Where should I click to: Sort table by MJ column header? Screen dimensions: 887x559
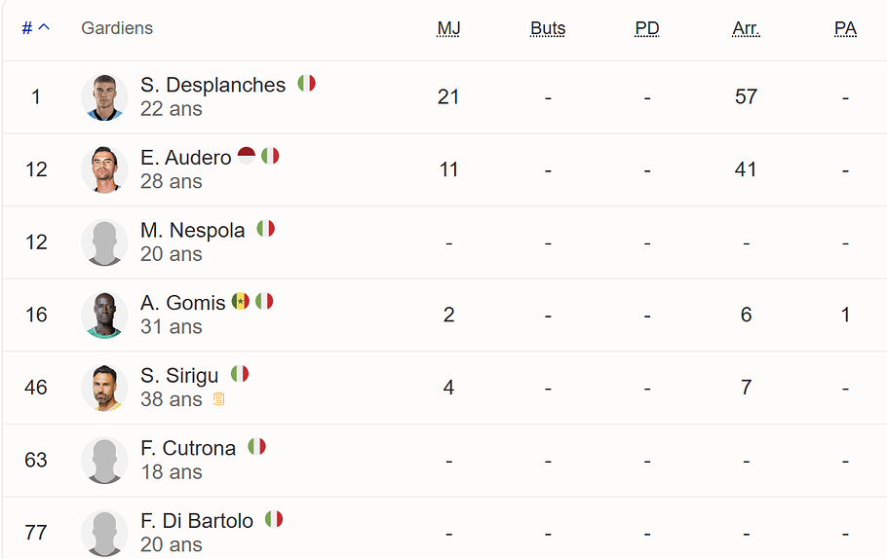pos(448,28)
